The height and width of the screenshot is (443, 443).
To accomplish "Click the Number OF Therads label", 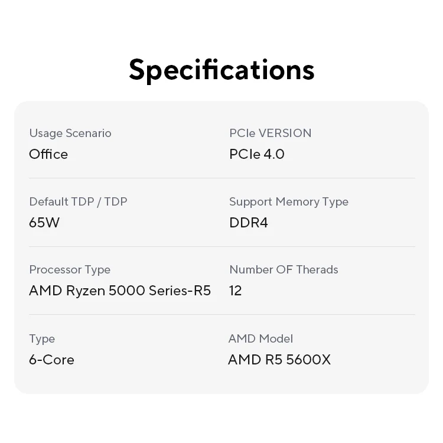I will point(284,269).
